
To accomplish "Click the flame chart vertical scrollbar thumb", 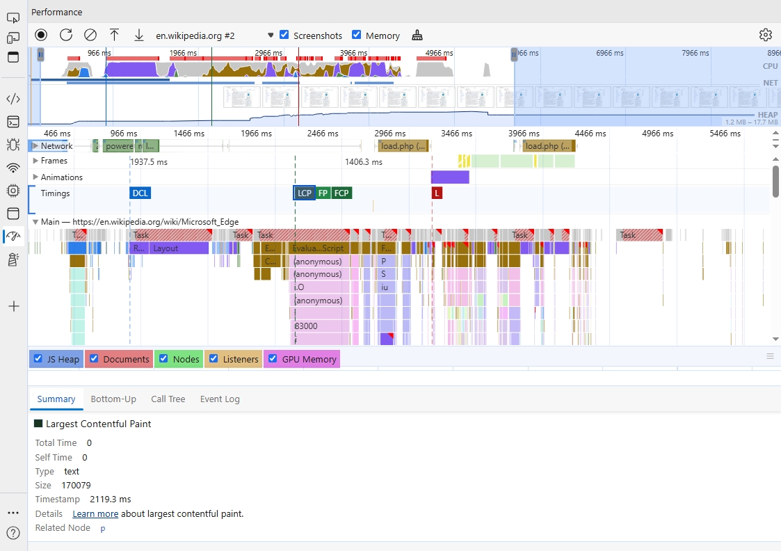I will (x=775, y=182).
